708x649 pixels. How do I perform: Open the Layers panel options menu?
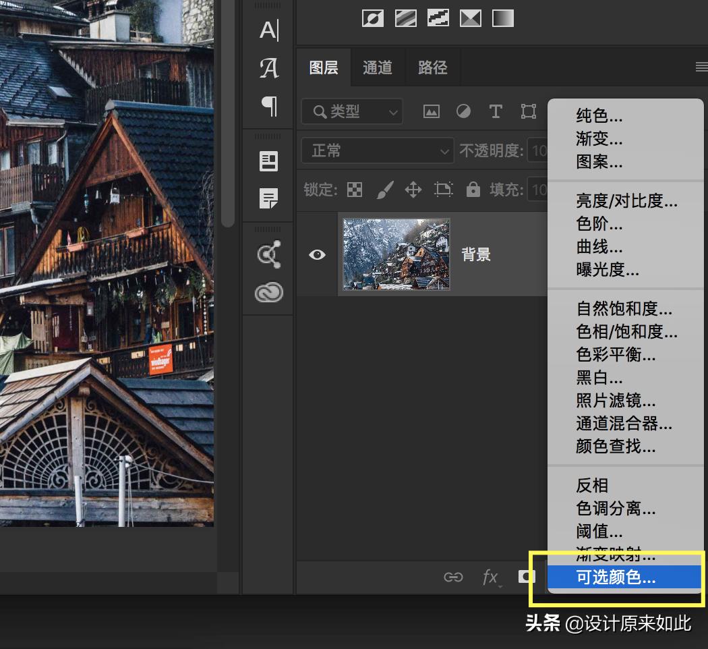coord(701,67)
